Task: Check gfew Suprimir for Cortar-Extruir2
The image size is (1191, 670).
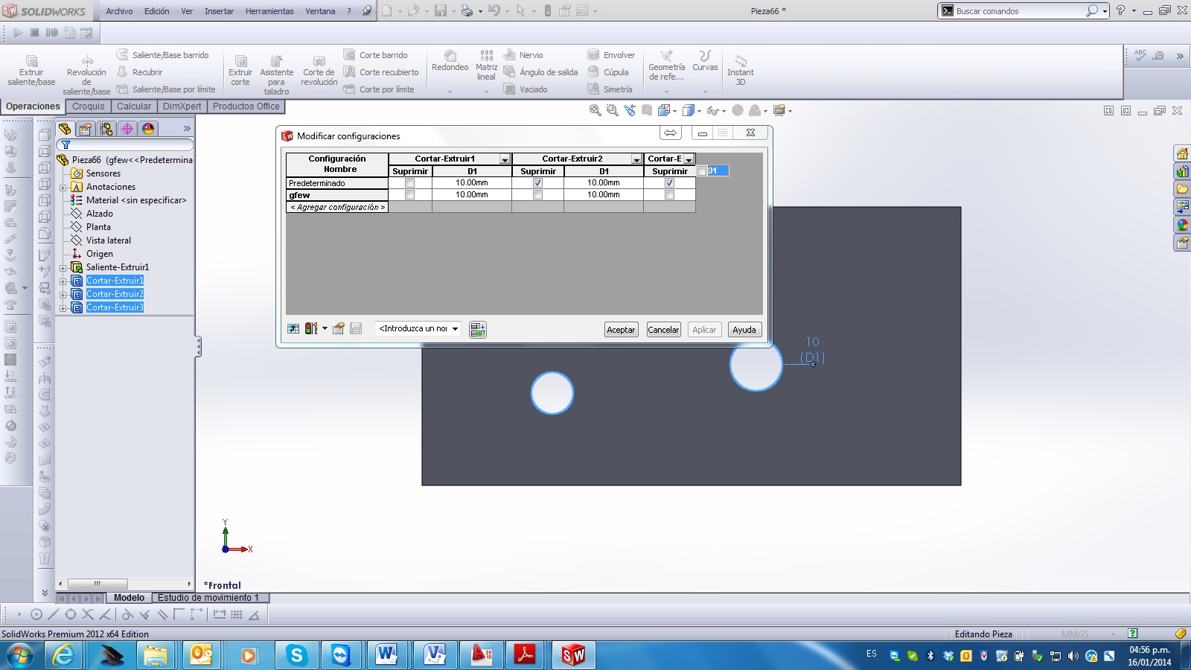Action: click(x=537, y=195)
